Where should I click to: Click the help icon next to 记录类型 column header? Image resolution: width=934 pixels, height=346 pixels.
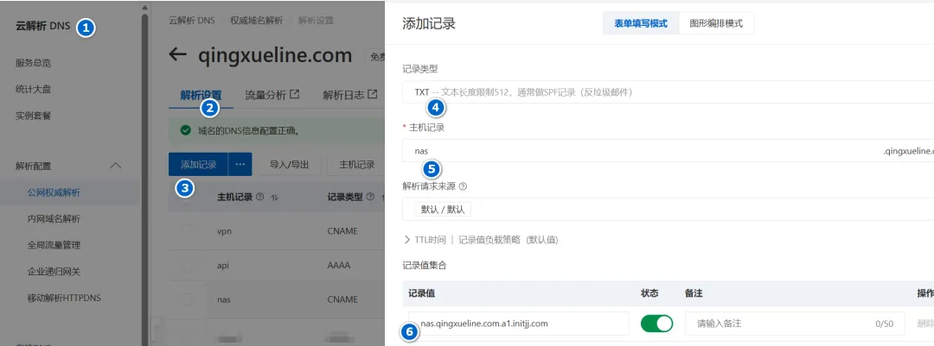click(370, 197)
